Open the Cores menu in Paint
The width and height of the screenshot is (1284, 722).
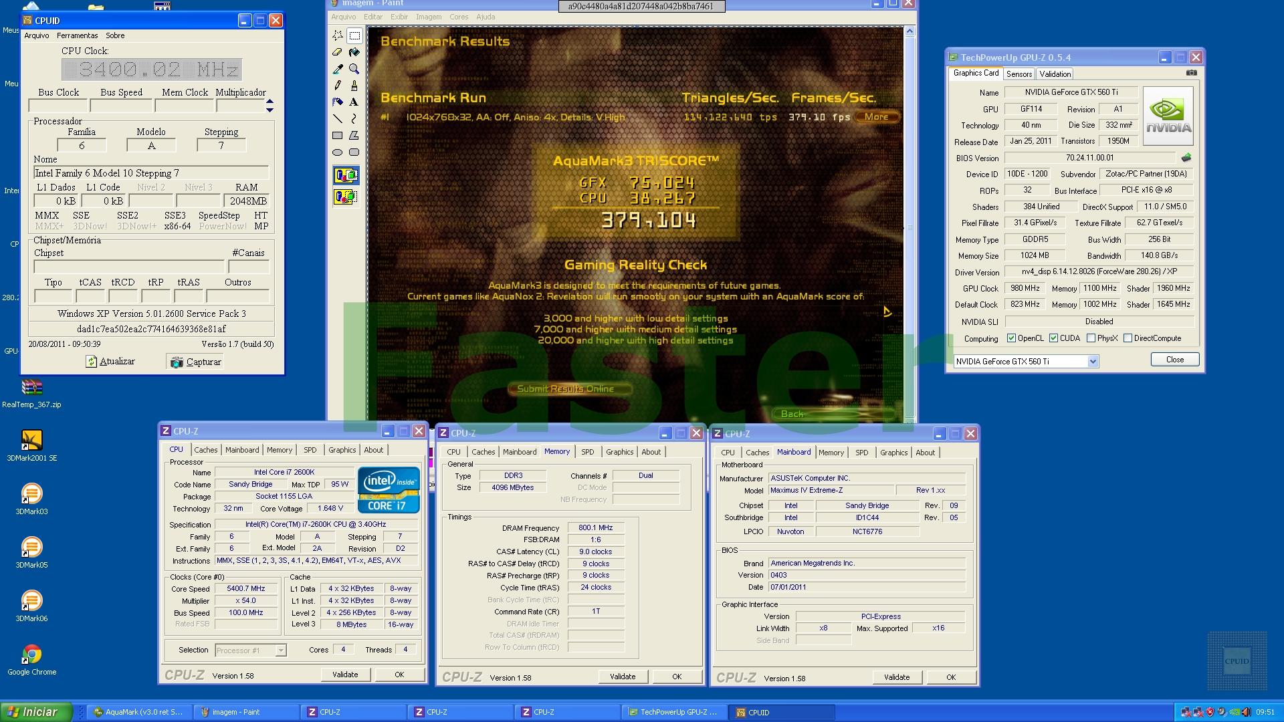click(459, 17)
